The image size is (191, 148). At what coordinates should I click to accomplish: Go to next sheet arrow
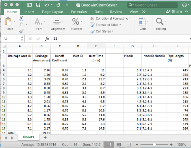[x=12, y=138]
